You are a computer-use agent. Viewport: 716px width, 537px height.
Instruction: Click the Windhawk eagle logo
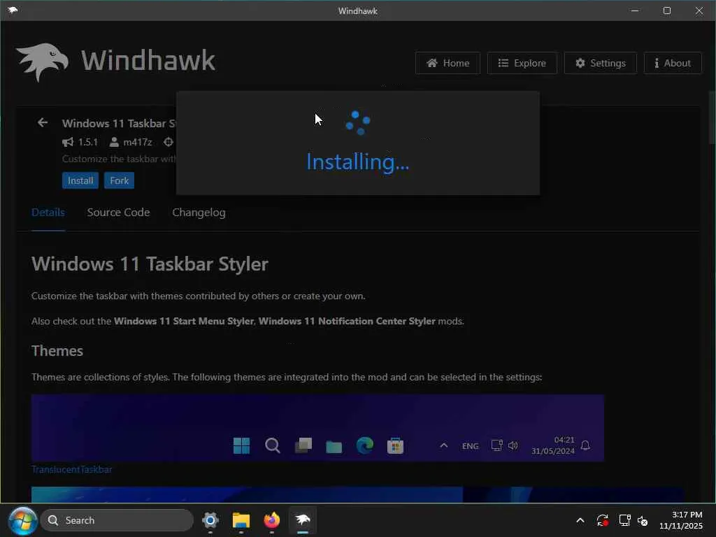pos(43,62)
